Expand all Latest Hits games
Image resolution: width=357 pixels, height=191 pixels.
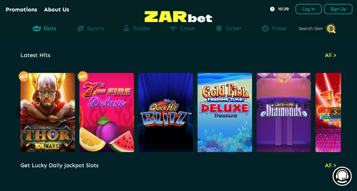pos(330,55)
